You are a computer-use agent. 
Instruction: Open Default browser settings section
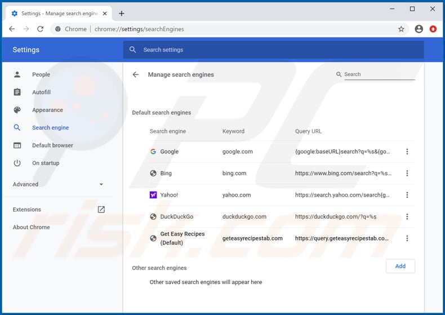pos(52,145)
